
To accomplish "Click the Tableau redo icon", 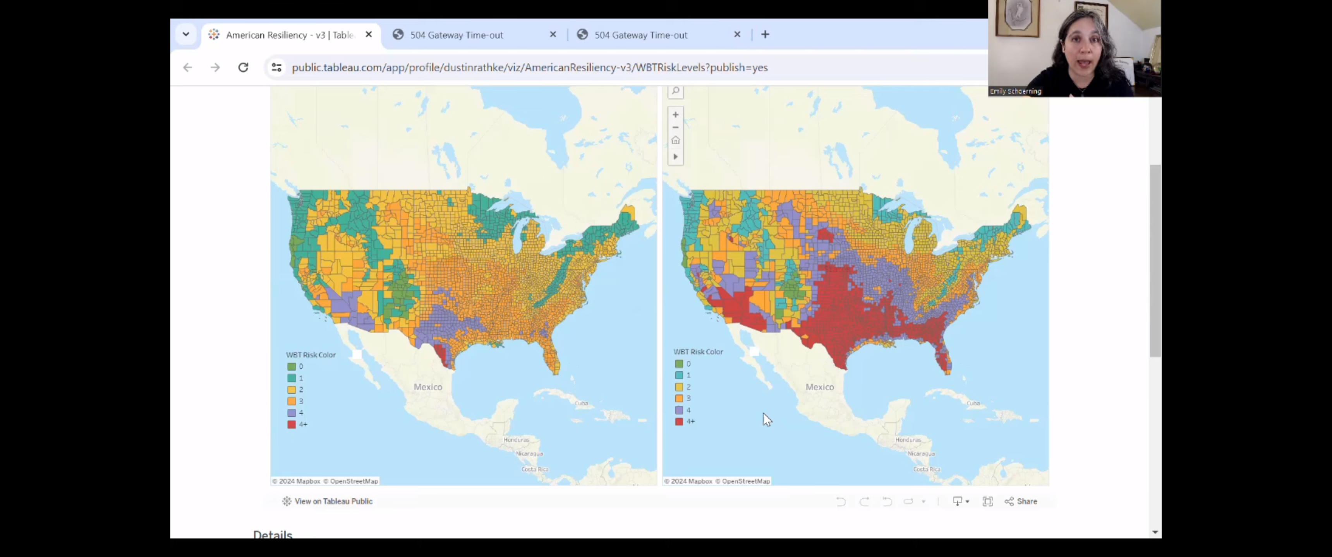I will pos(864,501).
